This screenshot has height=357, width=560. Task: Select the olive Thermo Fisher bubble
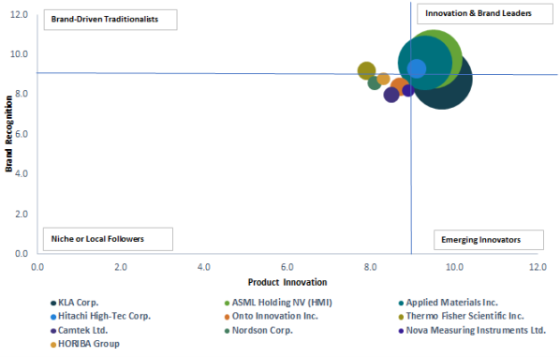(x=366, y=70)
